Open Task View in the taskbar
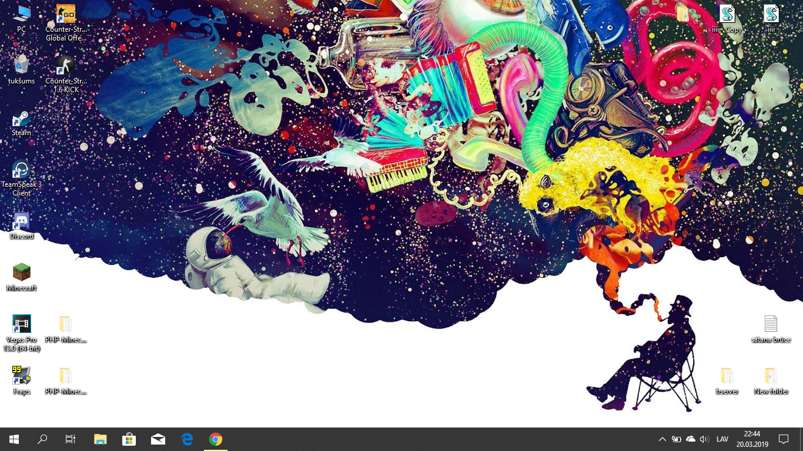 coord(71,439)
